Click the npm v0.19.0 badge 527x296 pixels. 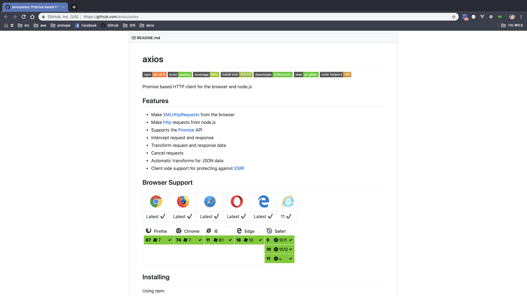(x=154, y=75)
